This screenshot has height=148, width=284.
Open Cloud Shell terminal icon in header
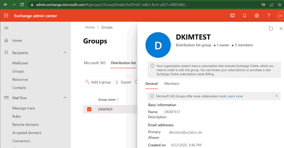(x=232, y=16)
